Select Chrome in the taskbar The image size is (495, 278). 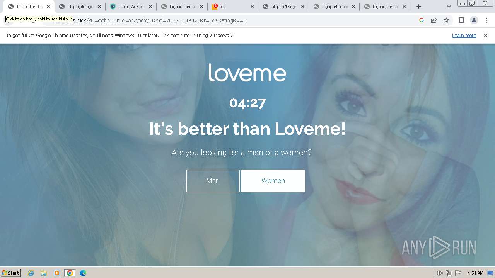[70, 273]
